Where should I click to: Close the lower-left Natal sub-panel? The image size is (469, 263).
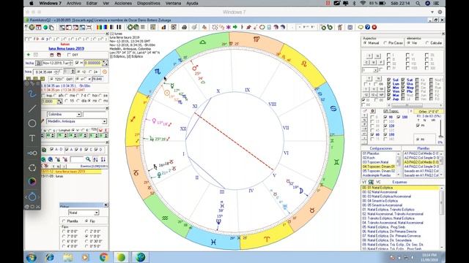point(106,205)
